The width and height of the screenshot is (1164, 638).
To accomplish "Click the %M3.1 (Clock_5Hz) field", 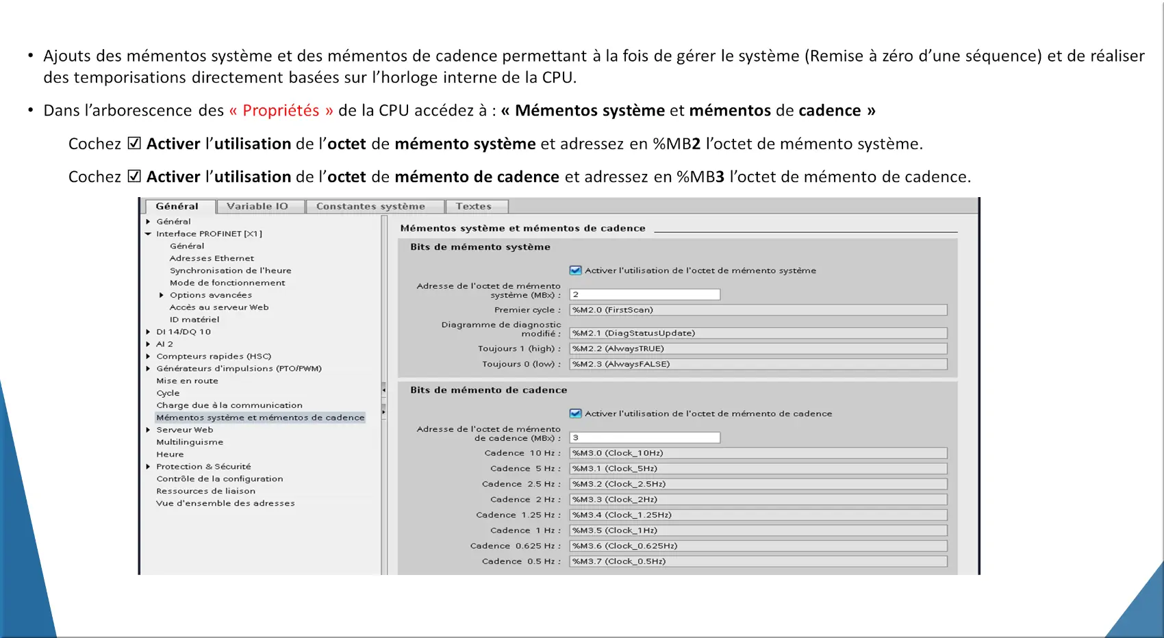I will (x=758, y=469).
